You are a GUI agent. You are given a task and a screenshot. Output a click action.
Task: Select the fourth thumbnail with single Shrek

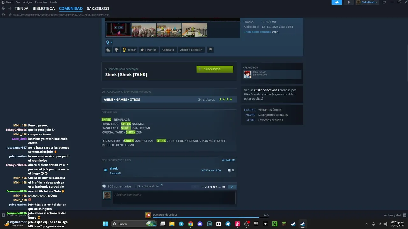tap(194, 30)
